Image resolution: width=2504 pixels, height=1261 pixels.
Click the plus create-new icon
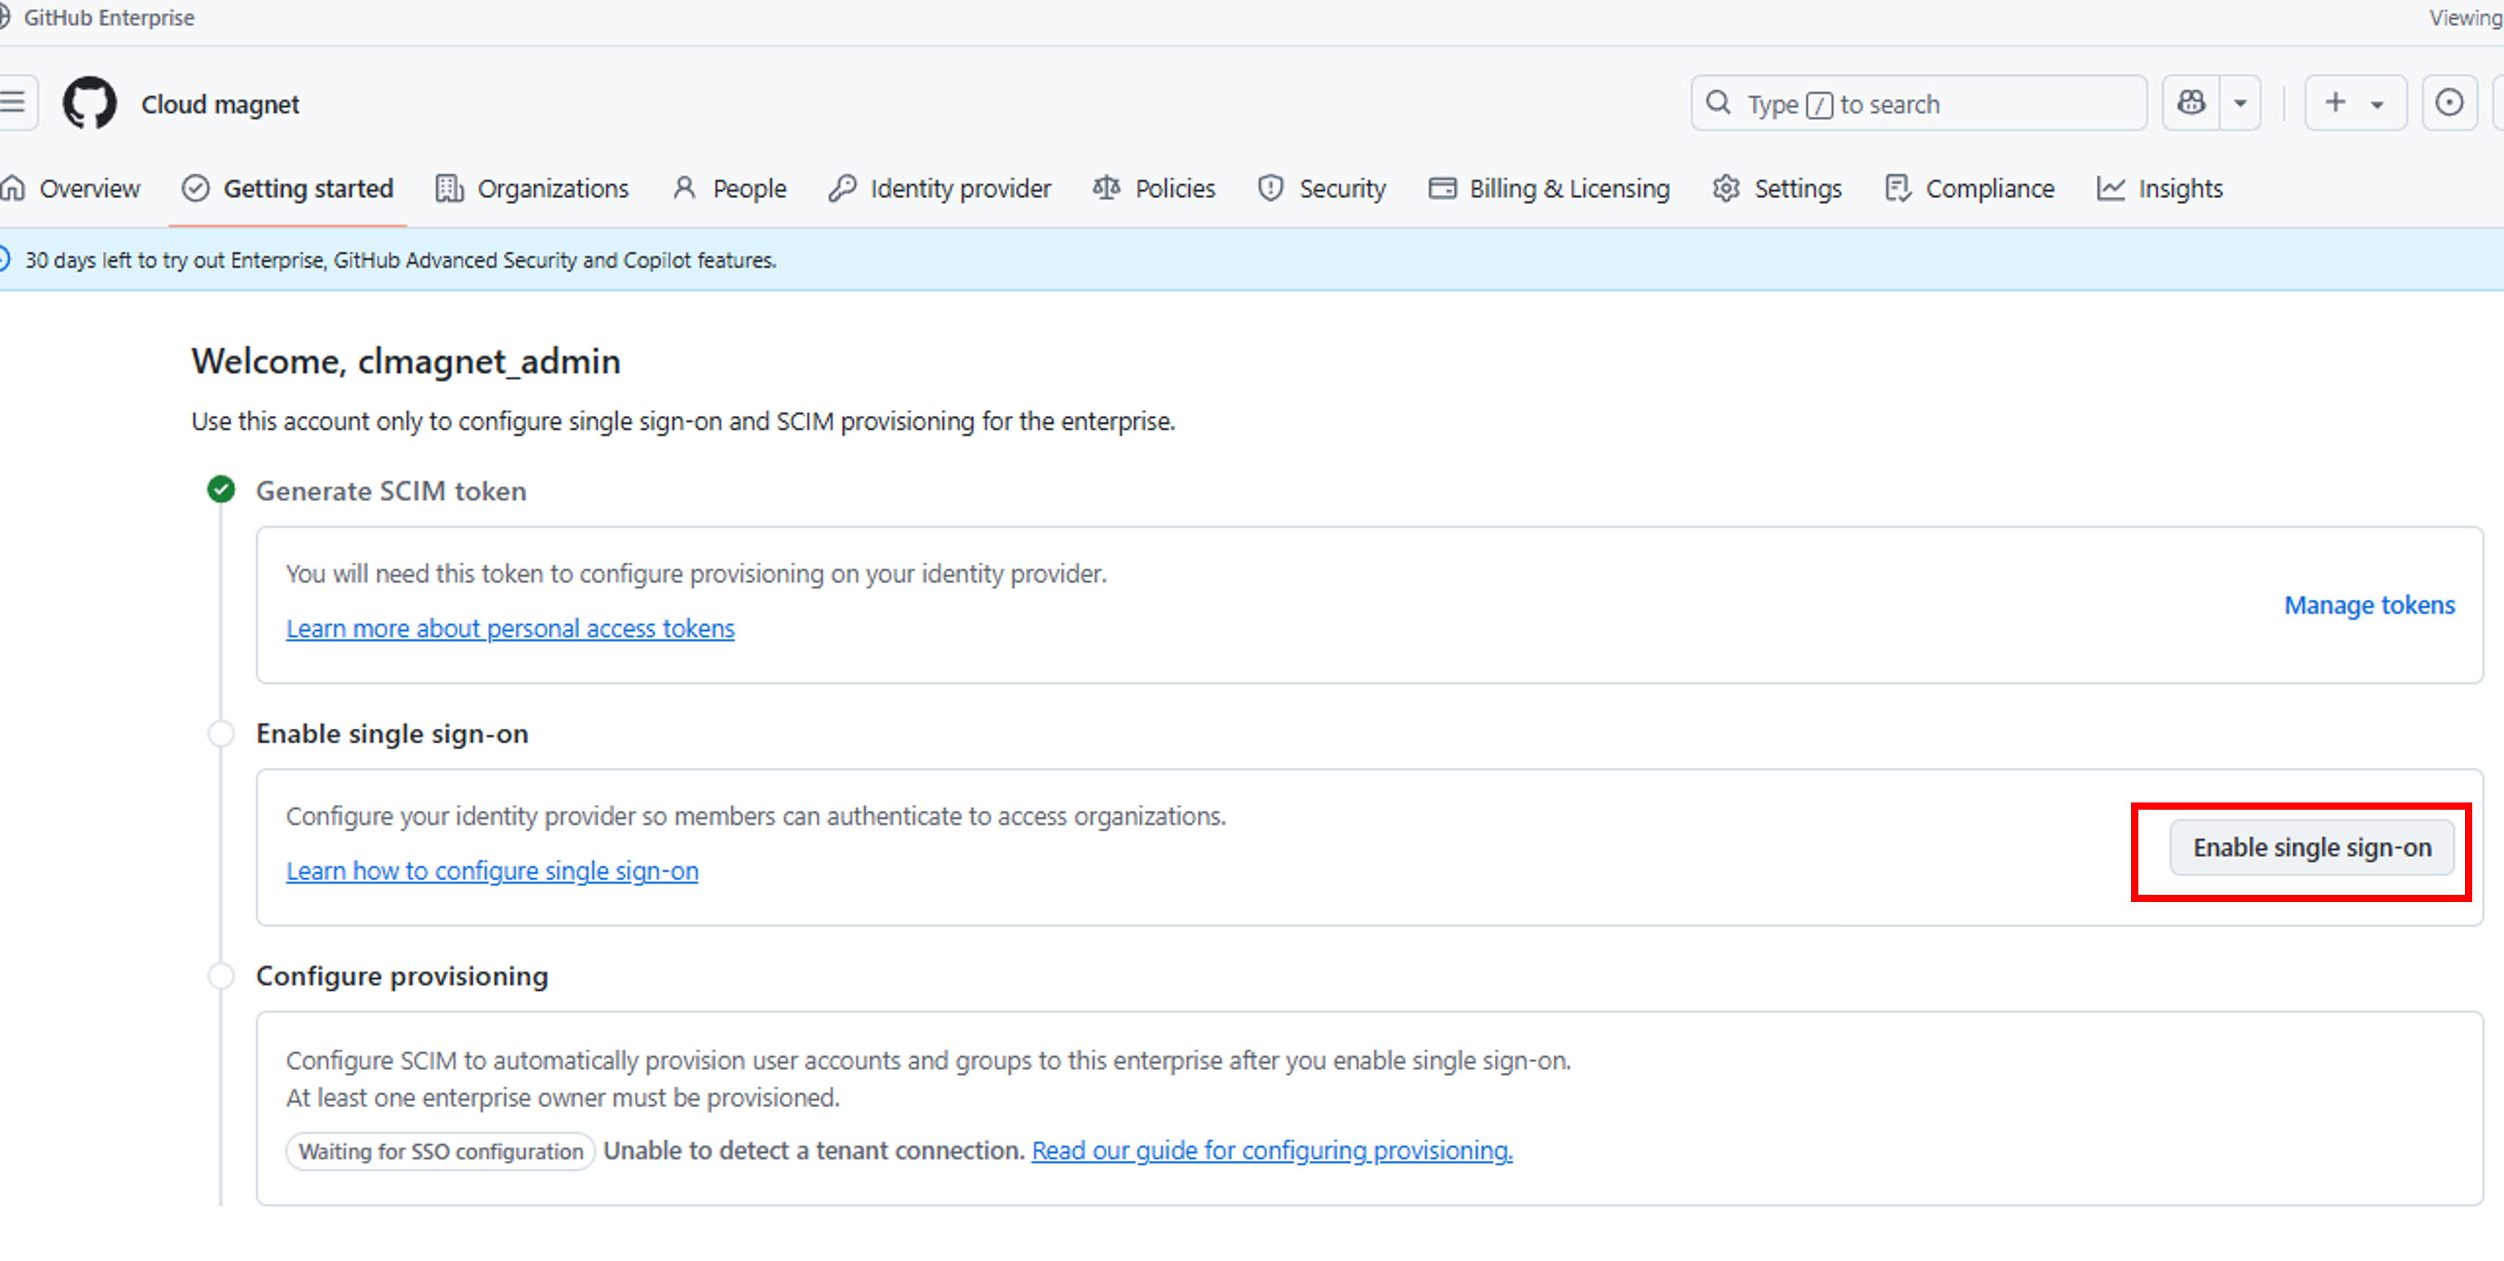pos(2335,102)
